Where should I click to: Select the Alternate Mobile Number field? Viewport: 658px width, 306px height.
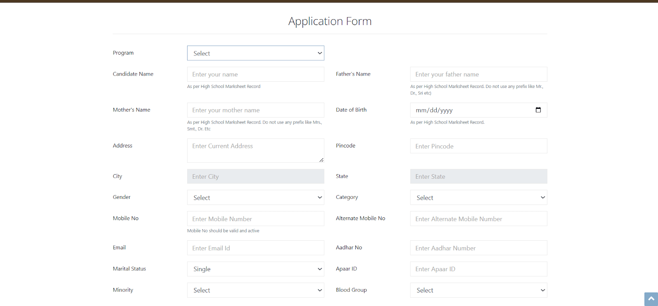[x=478, y=219]
